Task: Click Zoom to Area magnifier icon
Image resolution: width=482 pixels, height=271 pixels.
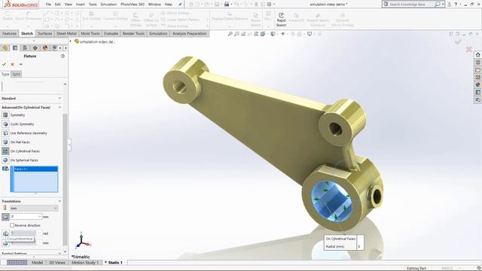Action: click(x=236, y=34)
